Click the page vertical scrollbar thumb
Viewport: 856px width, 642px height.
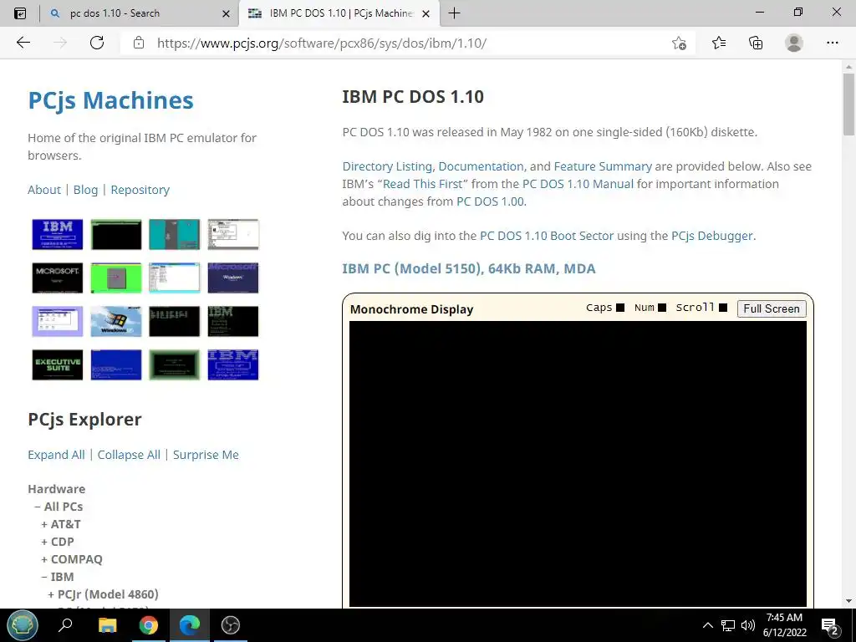[848, 104]
